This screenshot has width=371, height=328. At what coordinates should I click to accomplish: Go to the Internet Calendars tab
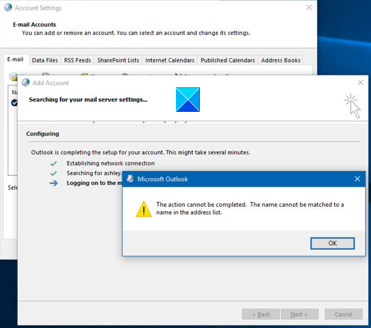(x=170, y=60)
